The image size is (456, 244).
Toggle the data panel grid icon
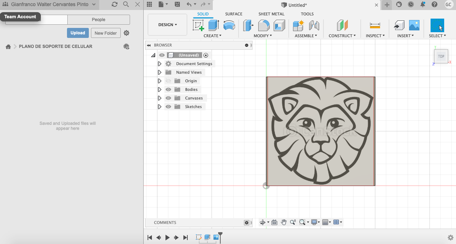(149, 5)
